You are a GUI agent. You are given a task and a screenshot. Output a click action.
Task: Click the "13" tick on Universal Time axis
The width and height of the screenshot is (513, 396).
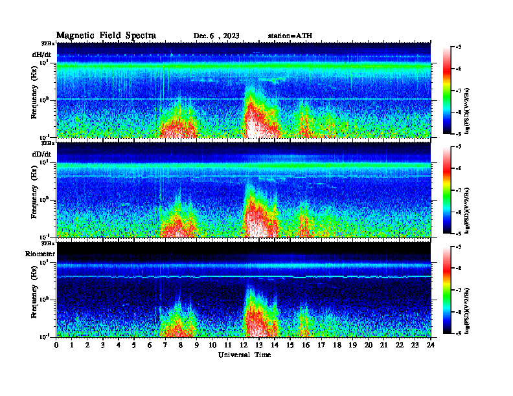(259, 345)
